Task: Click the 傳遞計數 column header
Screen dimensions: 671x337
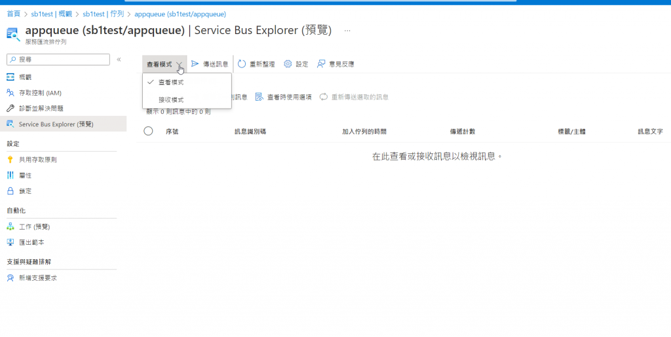Action: pos(463,132)
